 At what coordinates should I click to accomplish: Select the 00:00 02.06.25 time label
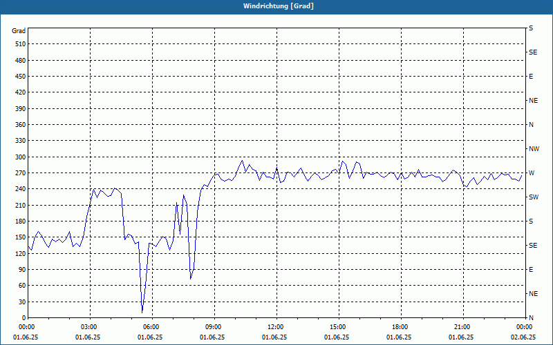tap(523, 332)
